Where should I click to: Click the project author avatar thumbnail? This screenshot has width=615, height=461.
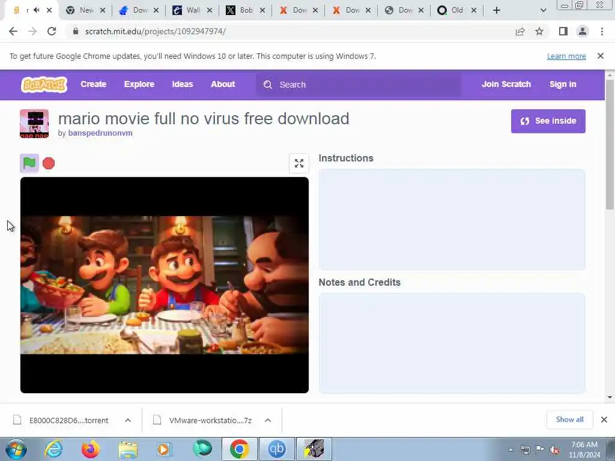[x=34, y=124]
